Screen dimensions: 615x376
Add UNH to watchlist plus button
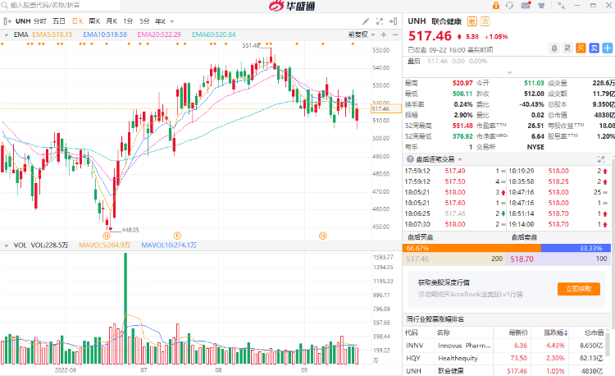point(607,48)
